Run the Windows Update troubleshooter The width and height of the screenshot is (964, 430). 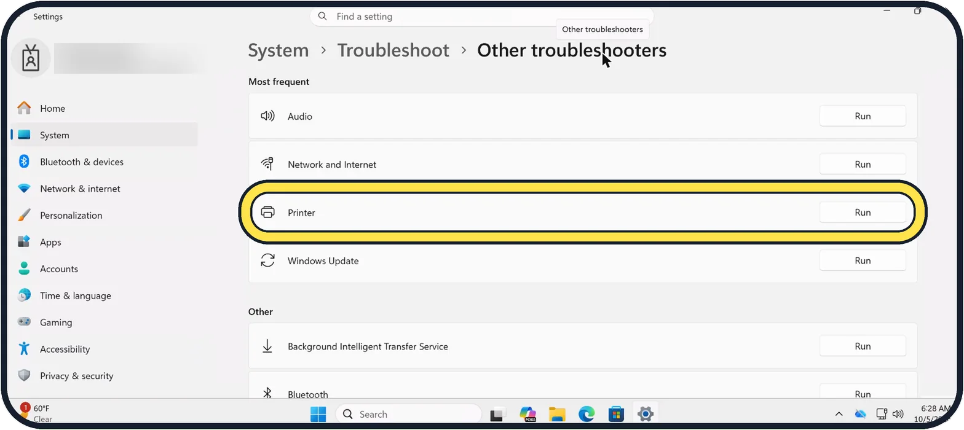(x=863, y=260)
